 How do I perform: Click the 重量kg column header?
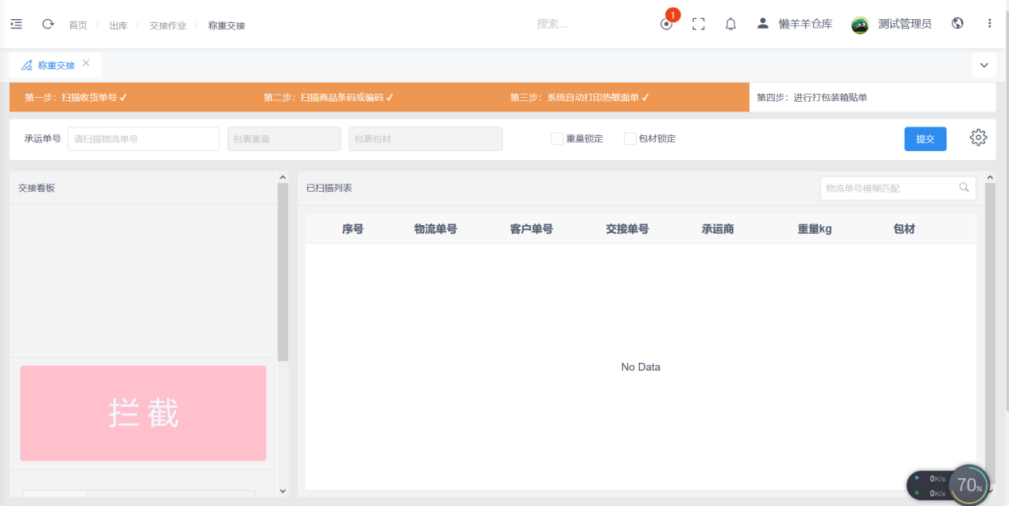coord(815,229)
